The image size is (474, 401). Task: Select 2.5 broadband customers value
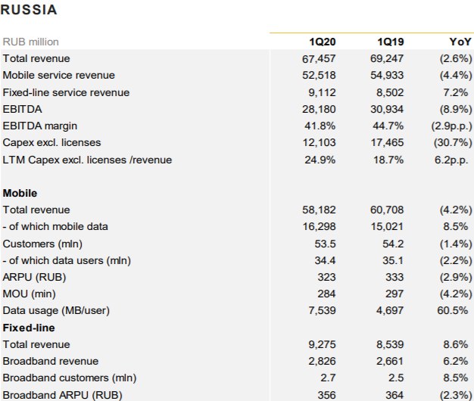pos(396,378)
